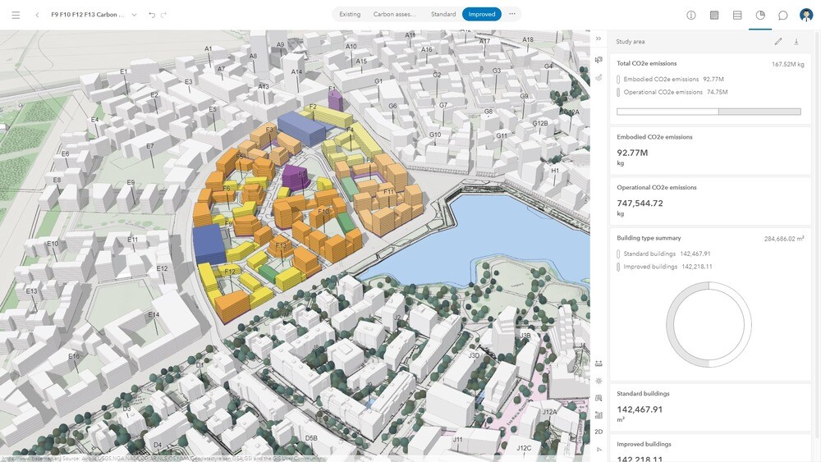Download the Study area dashboard

796,41
